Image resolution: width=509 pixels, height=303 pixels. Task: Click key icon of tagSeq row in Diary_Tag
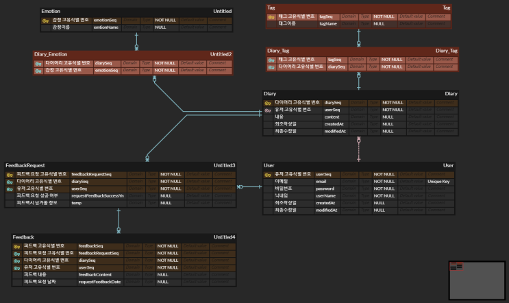click(x=271, y=60)
